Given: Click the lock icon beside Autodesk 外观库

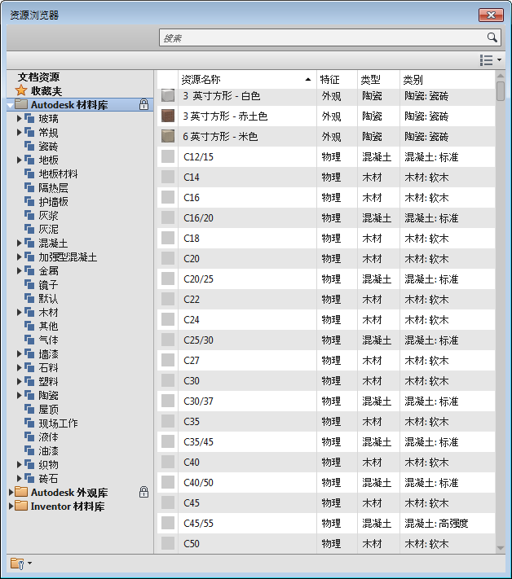Looking at the screenshot, I should pos(143,492).
